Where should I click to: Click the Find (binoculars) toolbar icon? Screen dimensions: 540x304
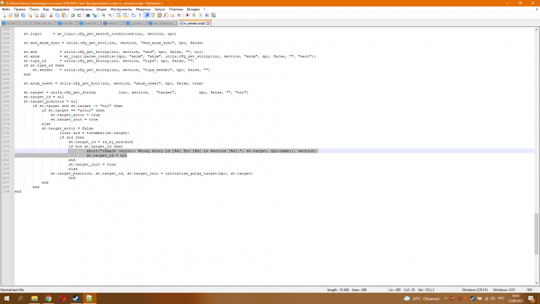coord(89,15)
